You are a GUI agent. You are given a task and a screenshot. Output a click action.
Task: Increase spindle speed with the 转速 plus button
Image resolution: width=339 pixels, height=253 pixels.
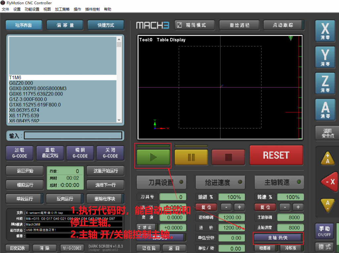[x=298, y=207]
